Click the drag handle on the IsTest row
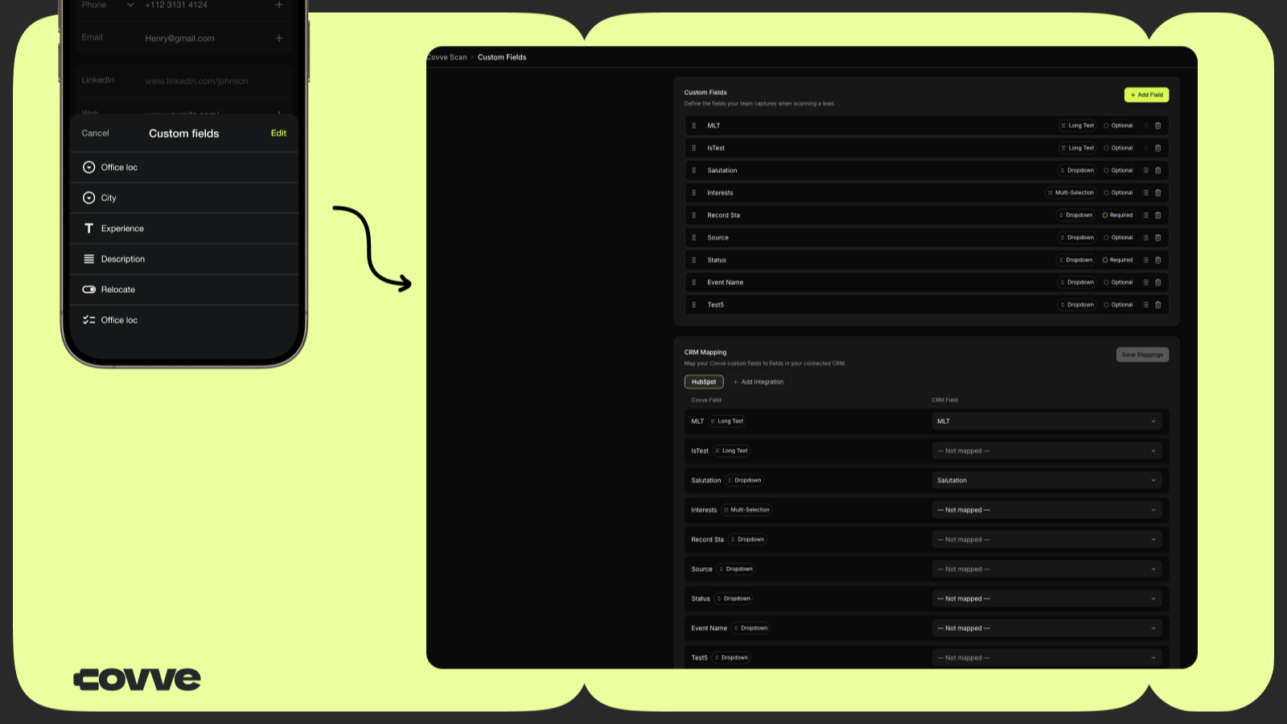Screen dimensions: 1287x724 tap(694, 148)
